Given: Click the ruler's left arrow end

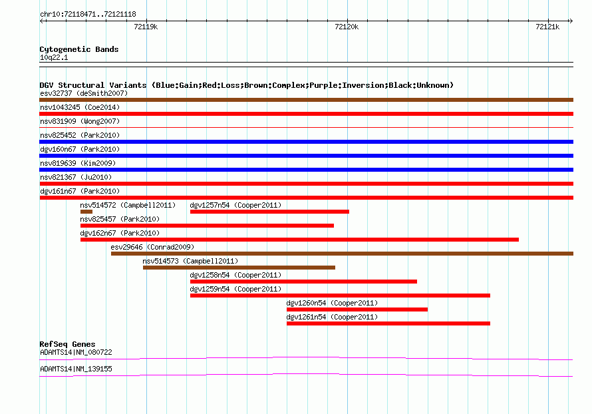Looking at the screenshot, I should click(x=41, y=21).
